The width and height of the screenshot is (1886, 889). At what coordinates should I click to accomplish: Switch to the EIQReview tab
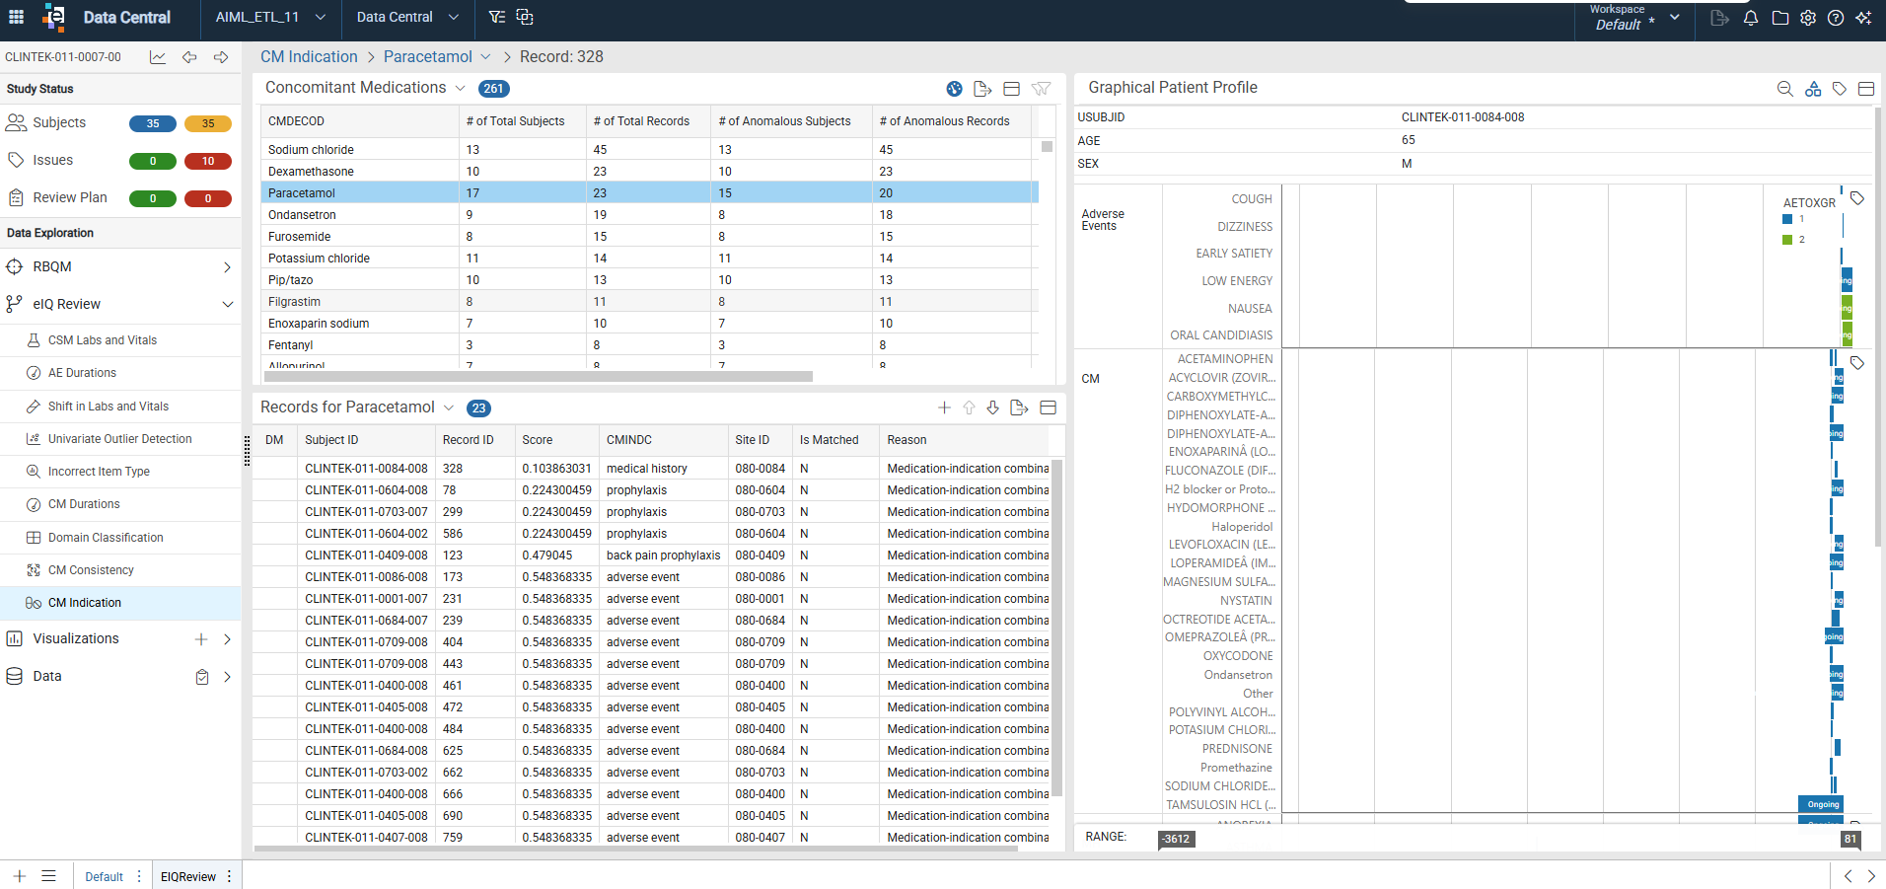click(188, 876)
